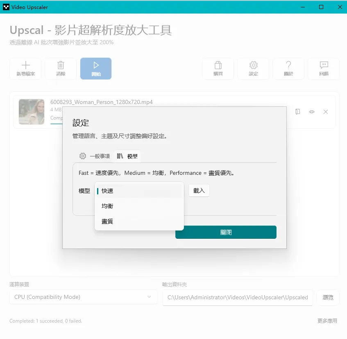Click the 清除 trash button
Viewport: 347px width, 339px height.
[61, 68]
